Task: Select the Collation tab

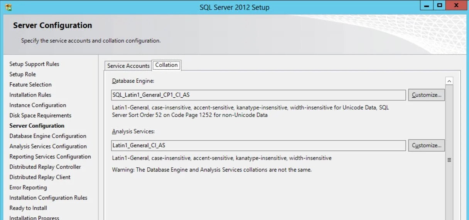Action: pyautogui.click(x=167, y=65)
